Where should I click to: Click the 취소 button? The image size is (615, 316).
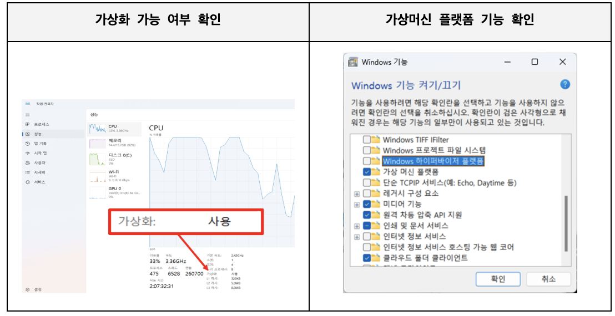[x=548, y=279]
